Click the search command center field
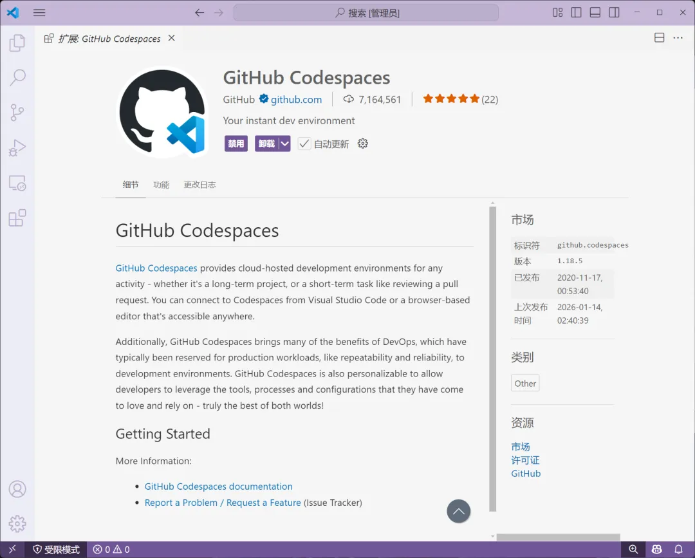This screenshot has height=558, width=695. (366, 13)
